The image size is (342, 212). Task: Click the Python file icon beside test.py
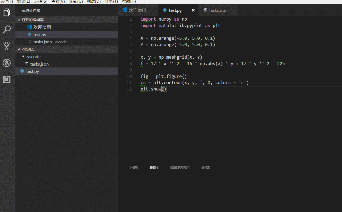(x=29, y=34)
